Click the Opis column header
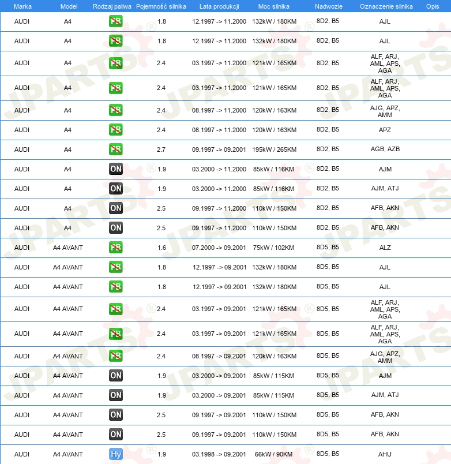451x464 pixels. coord(432,6)
